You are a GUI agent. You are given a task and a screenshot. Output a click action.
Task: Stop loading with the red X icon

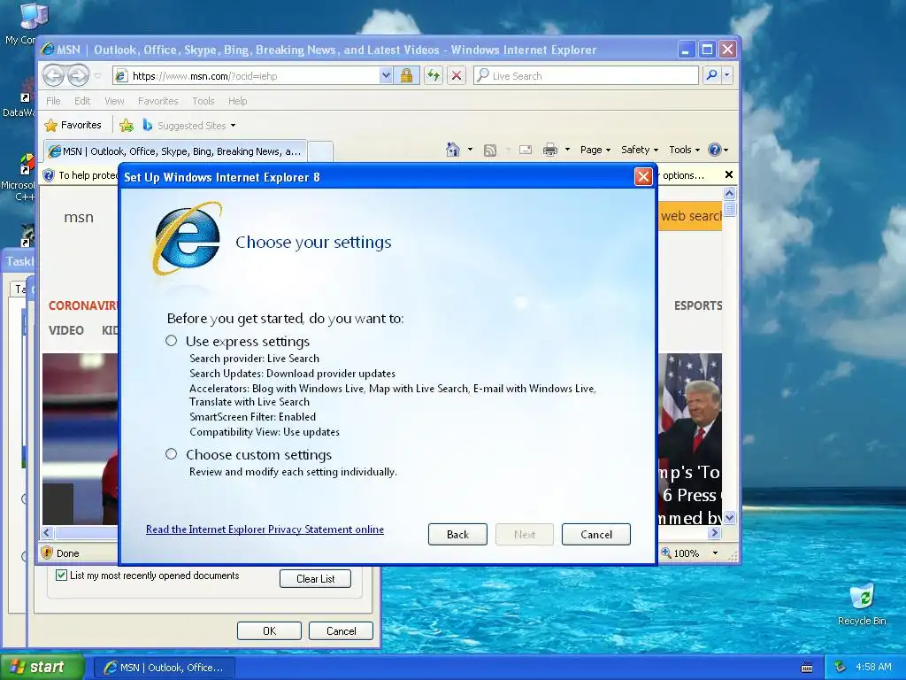click(457, 76)
